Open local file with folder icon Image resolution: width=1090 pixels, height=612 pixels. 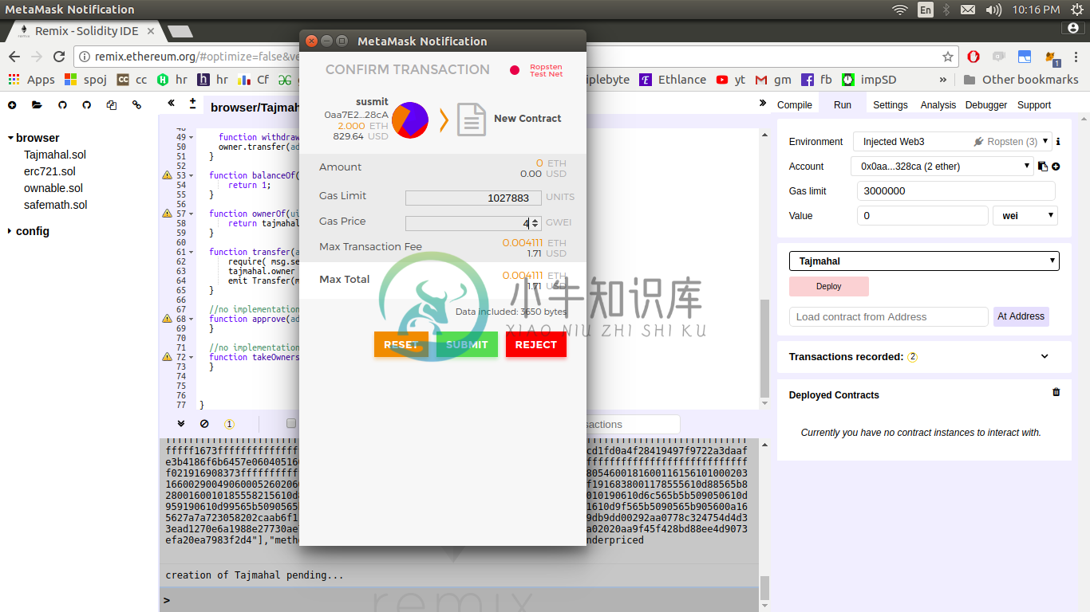pyautogui.click(x=37, y=105)
